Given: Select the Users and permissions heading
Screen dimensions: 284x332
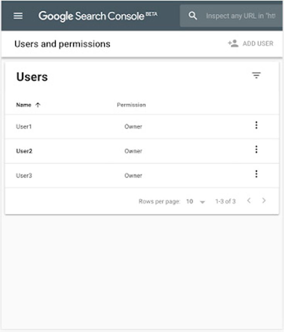Looking at the screenshot, I should point(62,43).
